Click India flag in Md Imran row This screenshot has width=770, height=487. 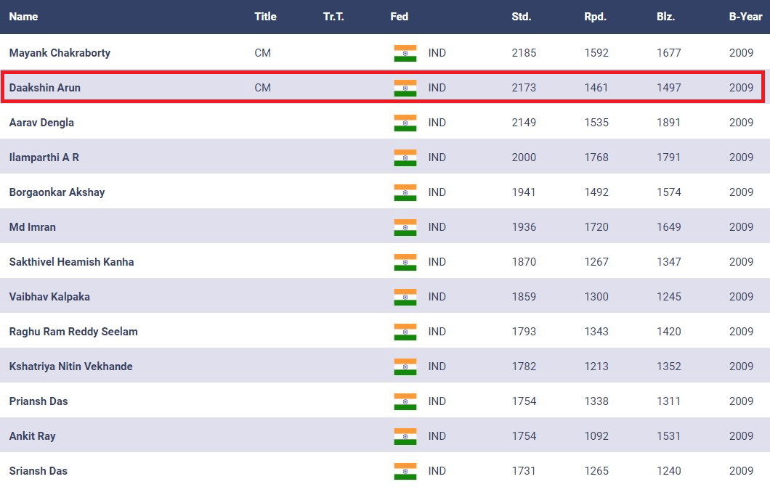tap(405, 227)
